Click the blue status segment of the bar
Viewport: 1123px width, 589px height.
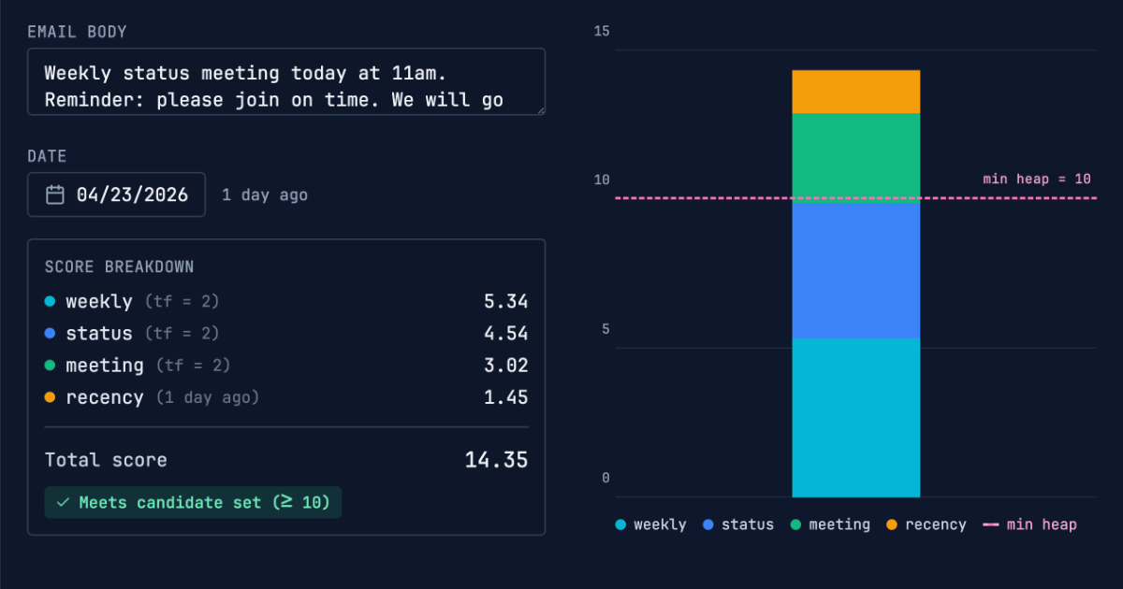pyautogui.click(x=855, y=269)
